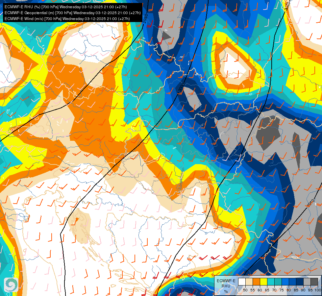Click the '80' legend value
The image size is (322, 296).
pos(289,290)
